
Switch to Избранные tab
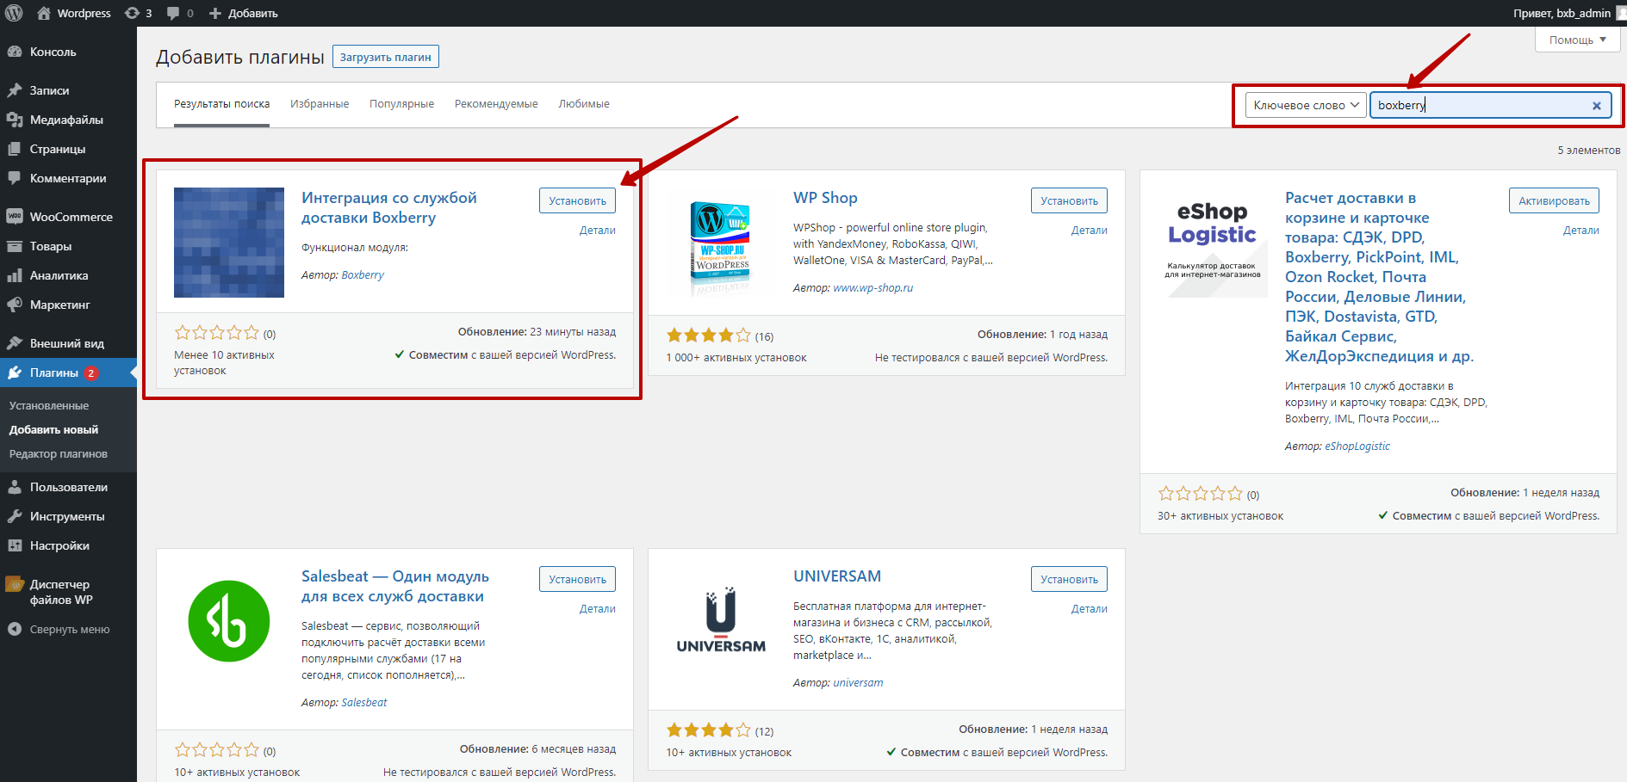320,104
